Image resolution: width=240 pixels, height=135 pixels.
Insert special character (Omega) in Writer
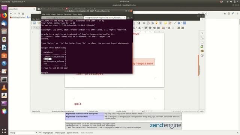click(x=139, y=23)
